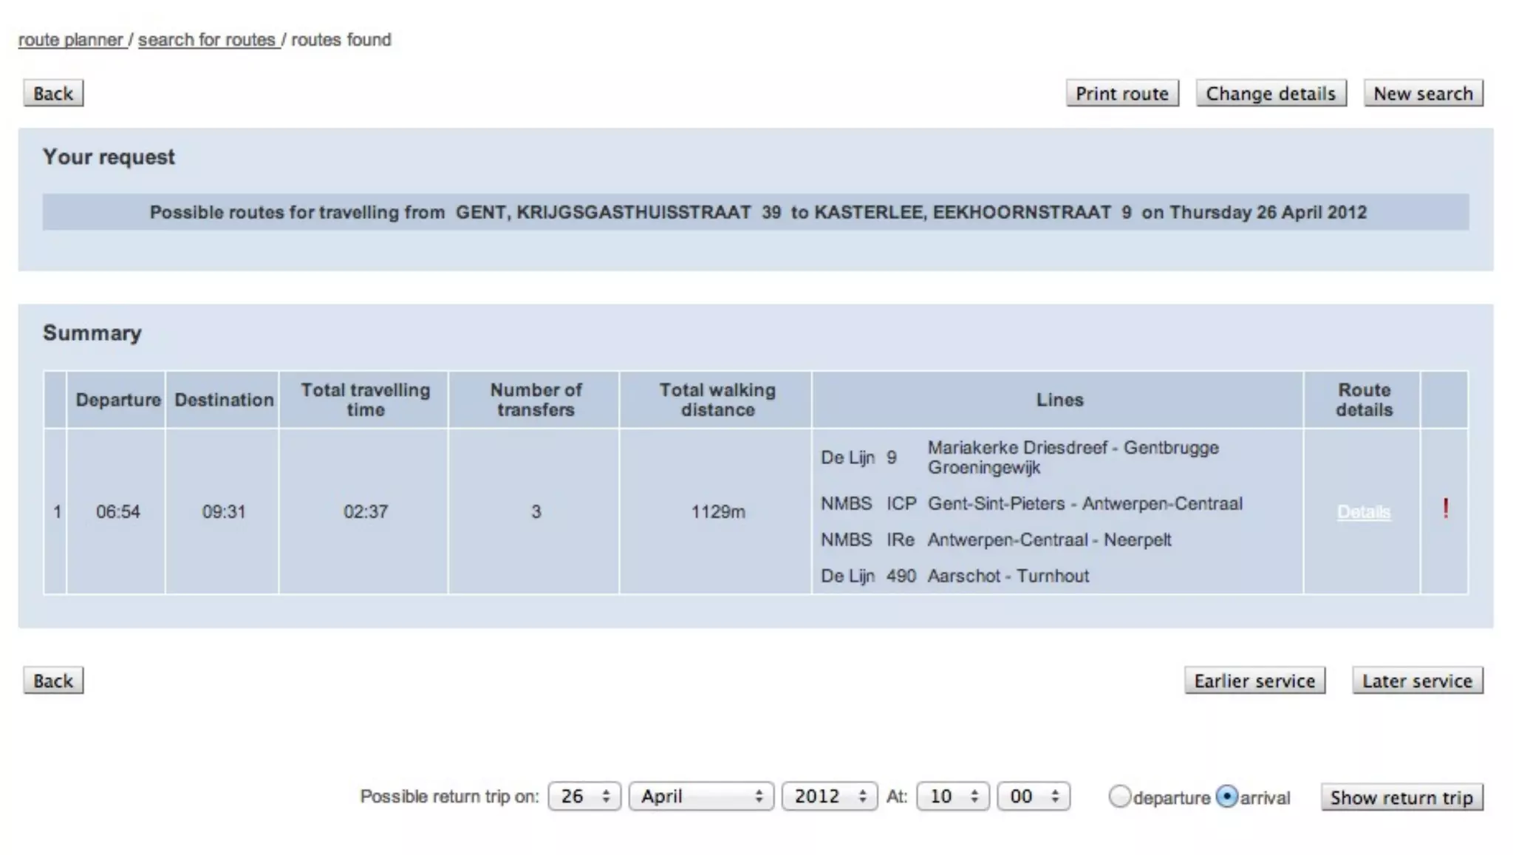Show Earlier service routes
Viewport: 1513px width, 855px height.
click(x=1254, y=681)
